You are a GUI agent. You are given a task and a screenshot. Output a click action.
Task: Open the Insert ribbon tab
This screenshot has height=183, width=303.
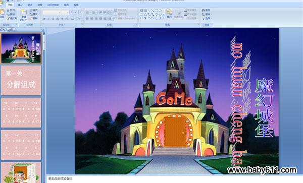[20, 5]
